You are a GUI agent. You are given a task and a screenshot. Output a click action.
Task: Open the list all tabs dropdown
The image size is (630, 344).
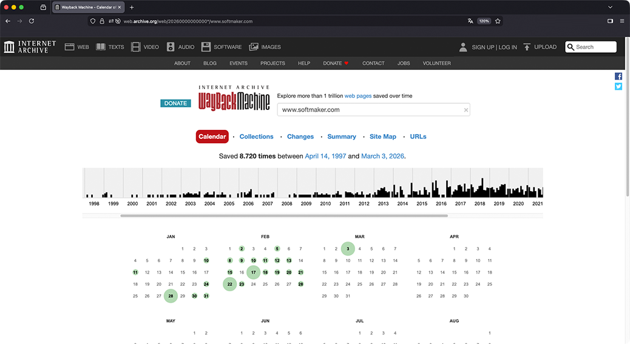click(611, 7)
